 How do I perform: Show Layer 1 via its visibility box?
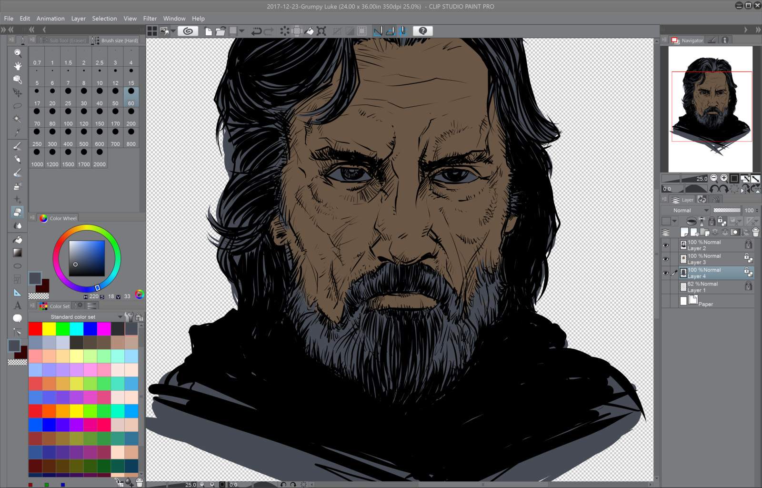pos(666,287)
